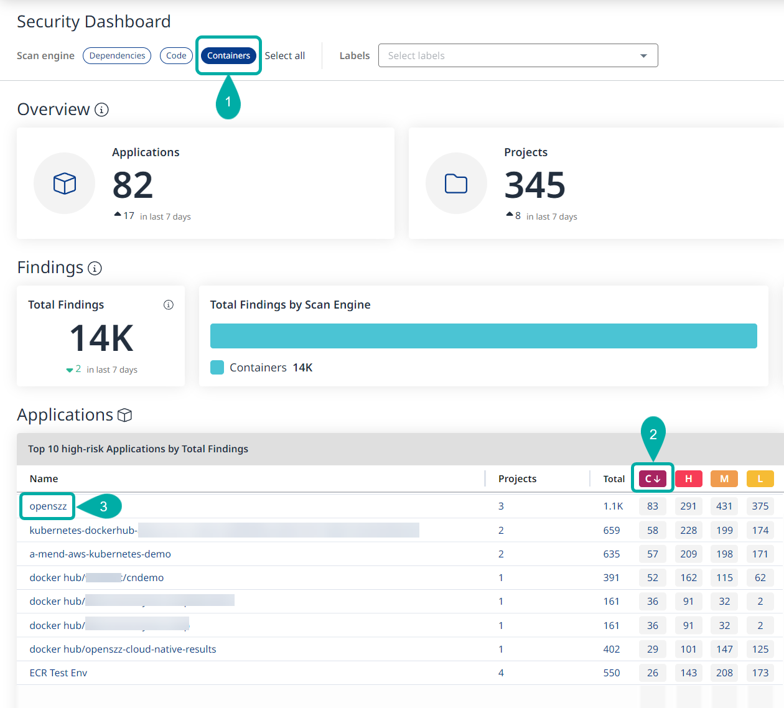Image resolution: width=784 pixels, height=708 pixels.
Task: Toggle the Code scan engine filter
Action: tap(176, 56)
